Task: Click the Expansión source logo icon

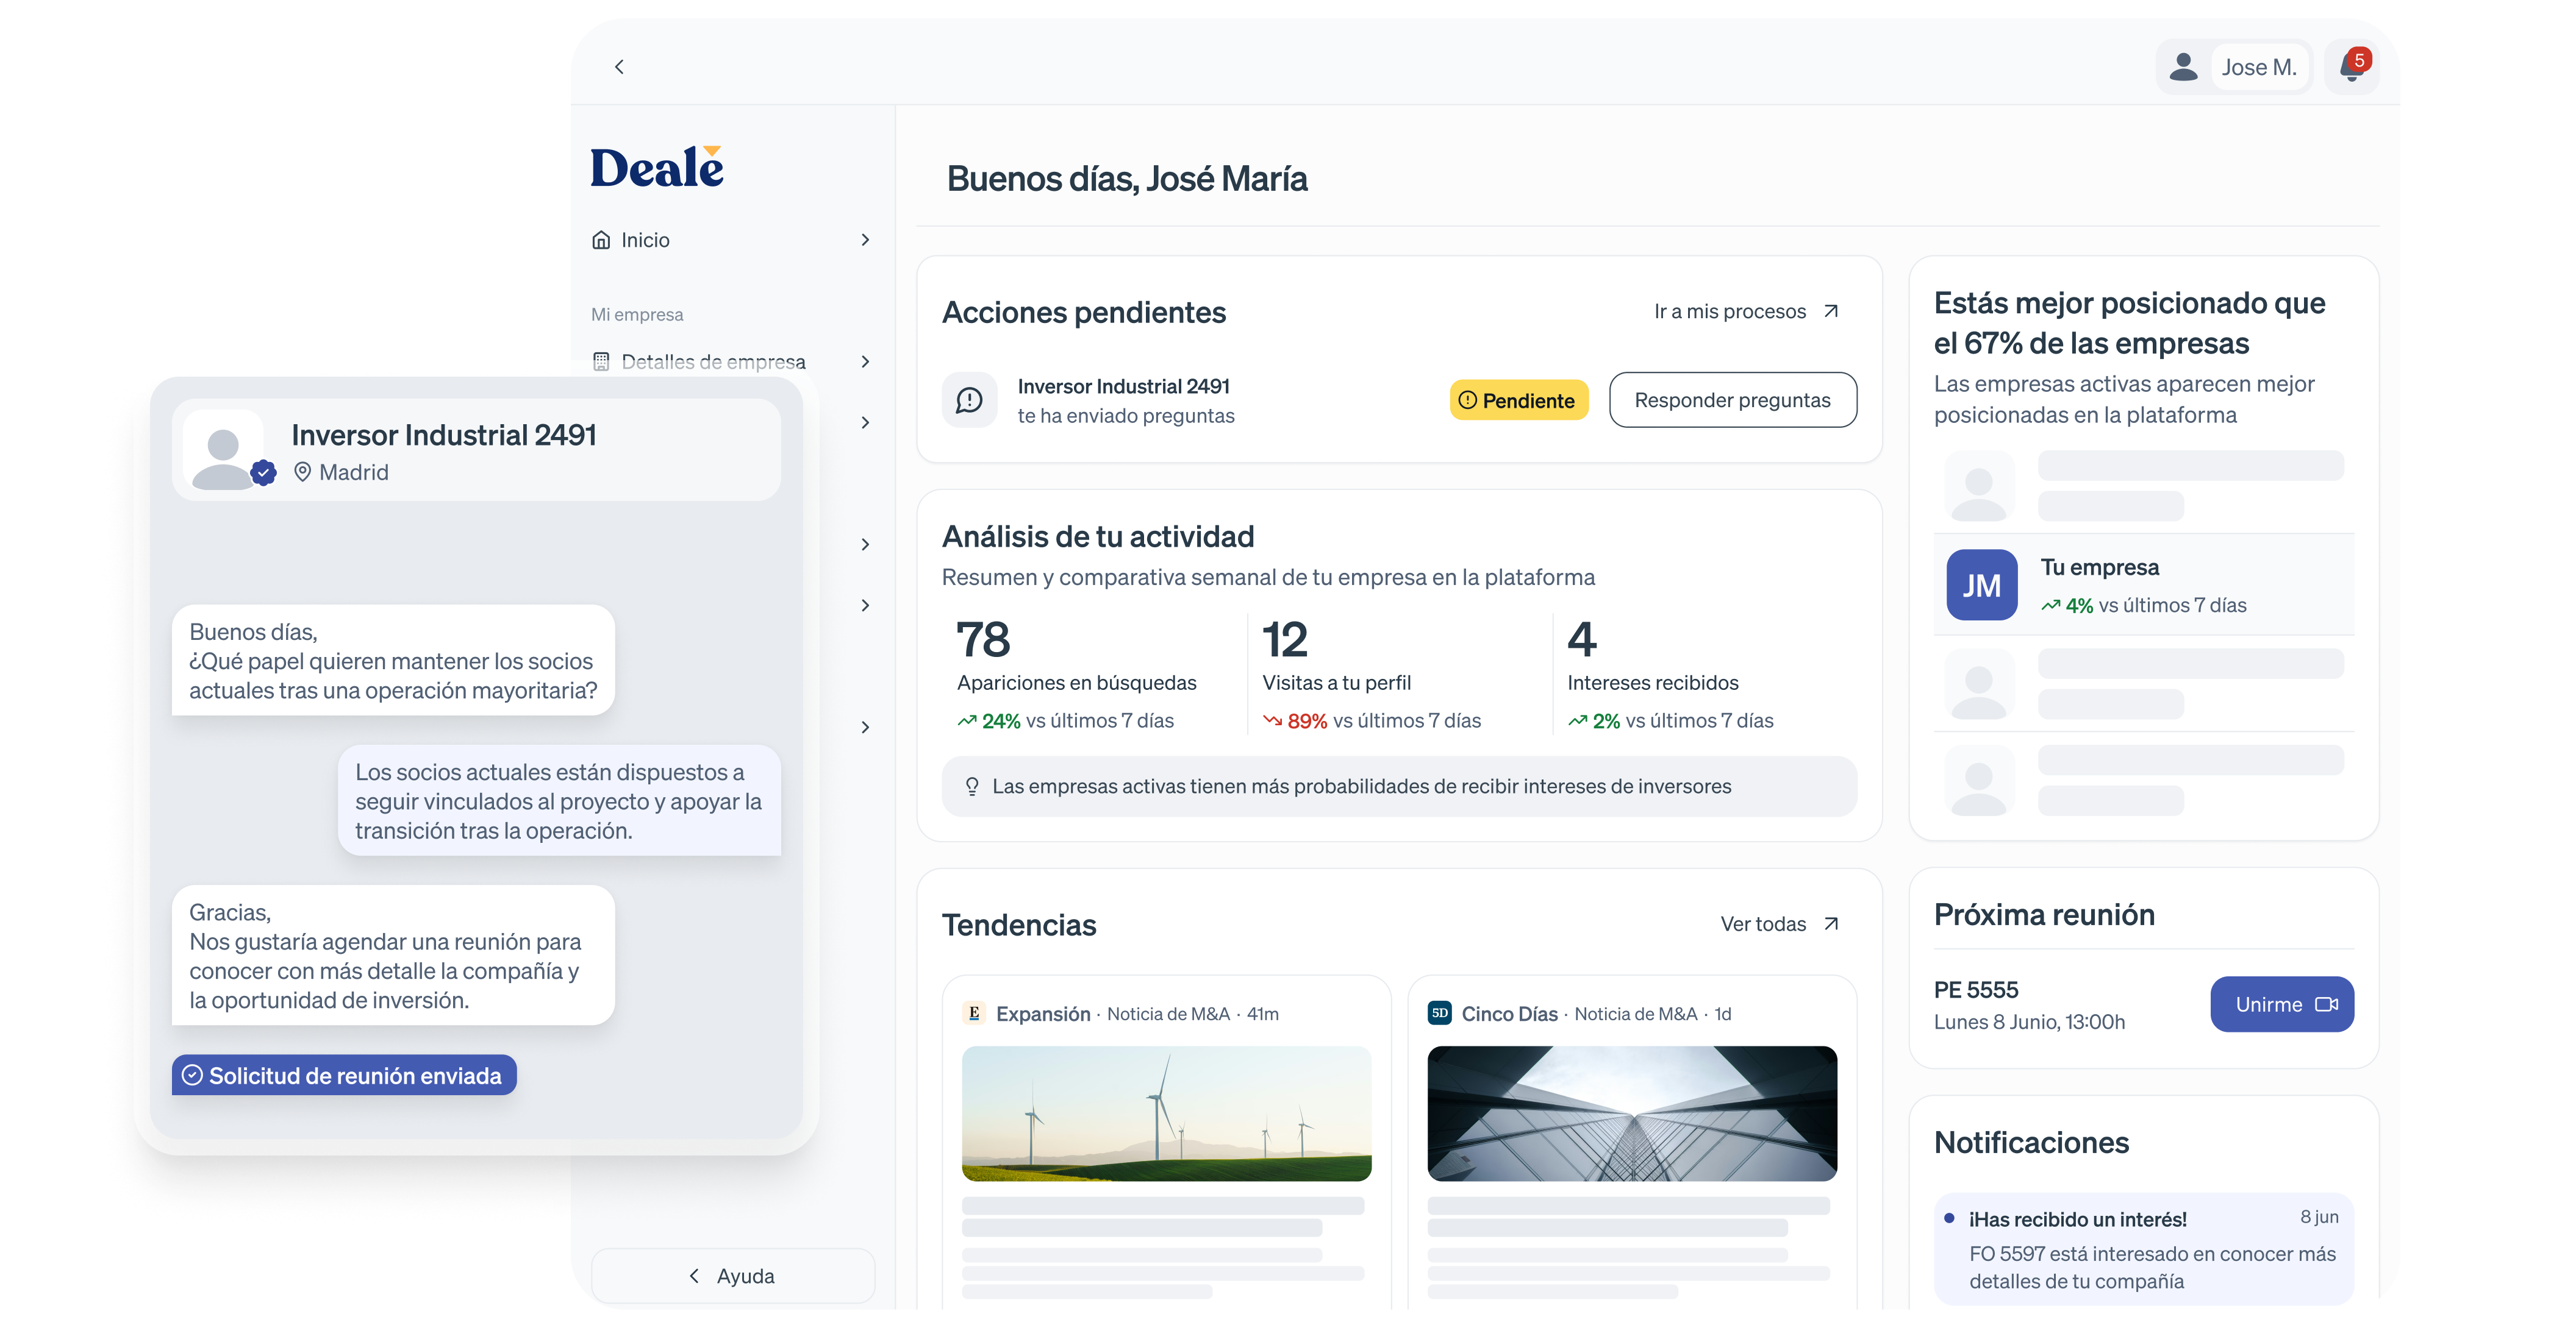Action: pyautogui.click(x=974, y=1014)
